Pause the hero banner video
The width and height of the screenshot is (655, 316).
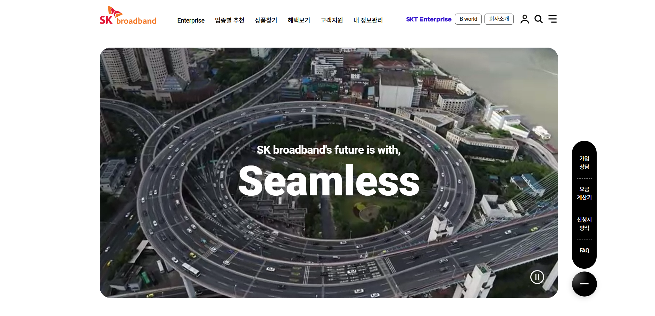point(537,277)
